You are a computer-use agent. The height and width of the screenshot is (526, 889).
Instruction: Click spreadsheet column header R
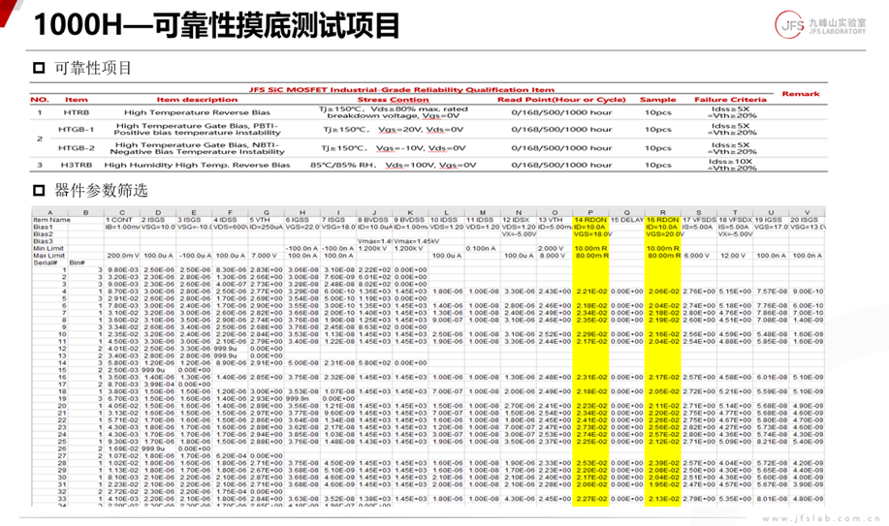[x=663, y=212]
